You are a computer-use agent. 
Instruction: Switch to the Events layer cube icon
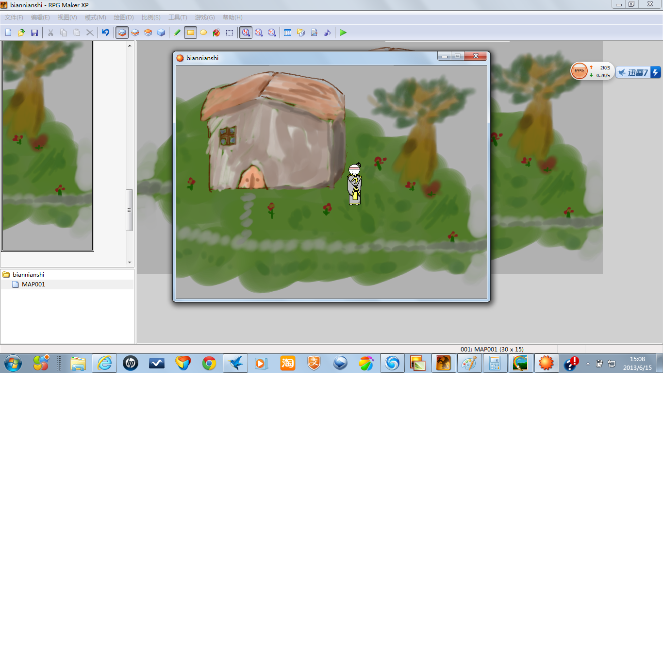tap(161, 33)
